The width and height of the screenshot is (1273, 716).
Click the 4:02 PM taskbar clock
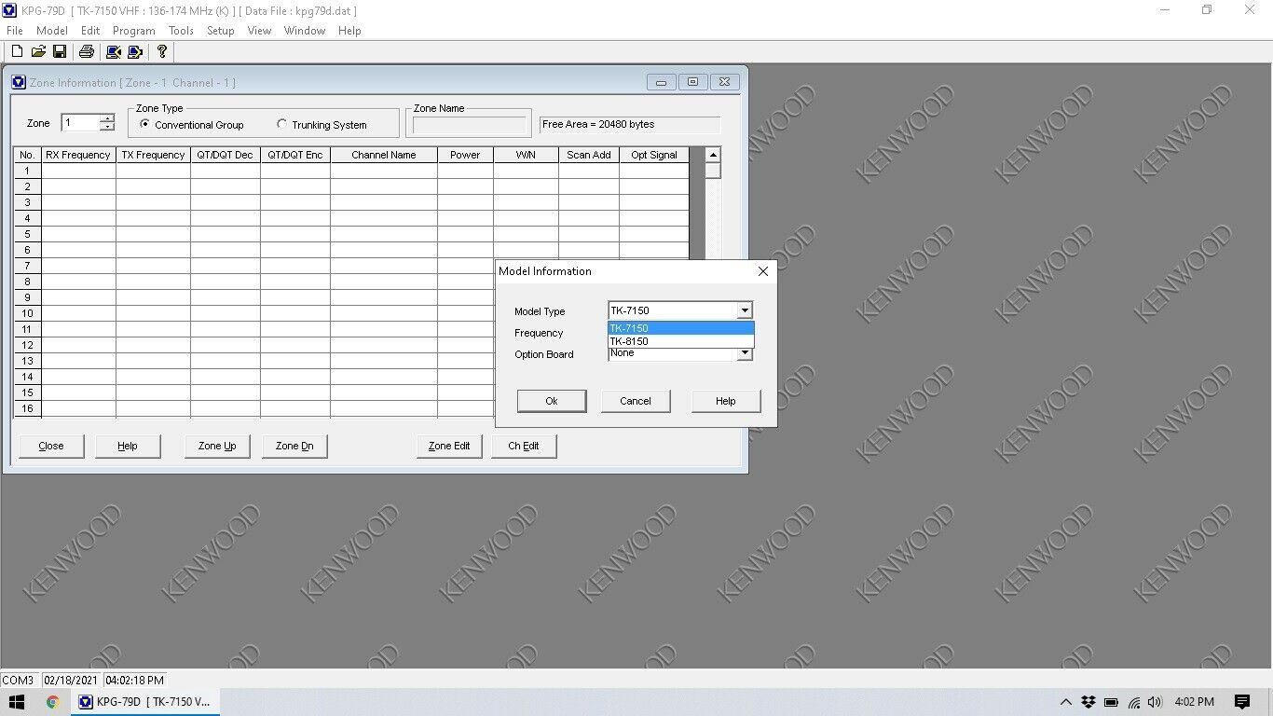[1195, 702]
